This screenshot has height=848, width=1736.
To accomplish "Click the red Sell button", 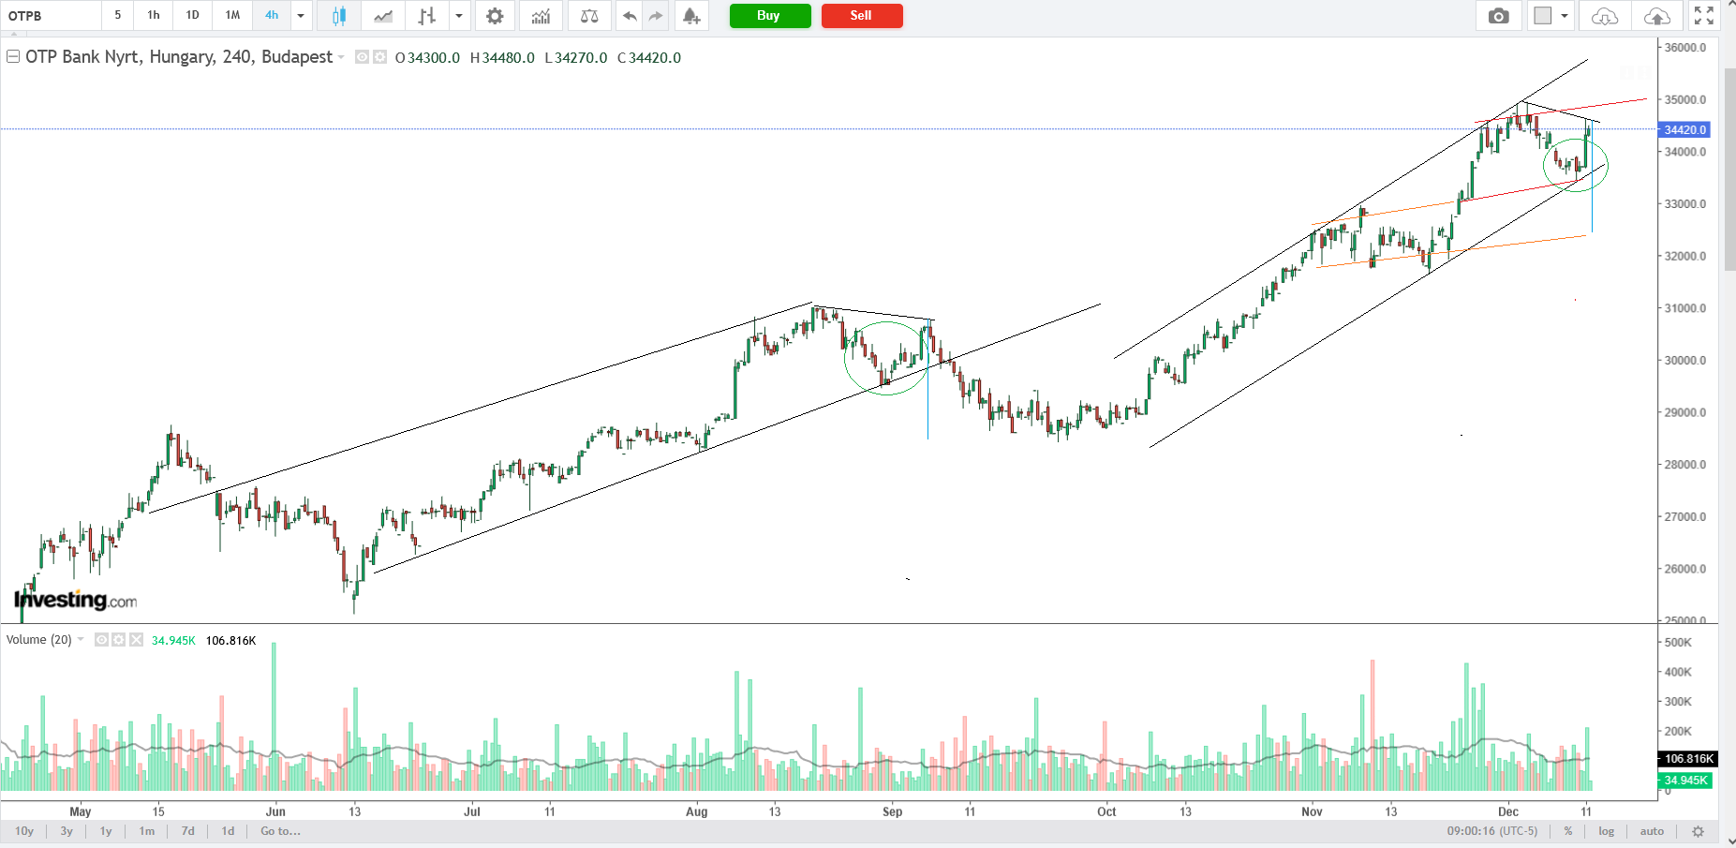I will (861, 16).
